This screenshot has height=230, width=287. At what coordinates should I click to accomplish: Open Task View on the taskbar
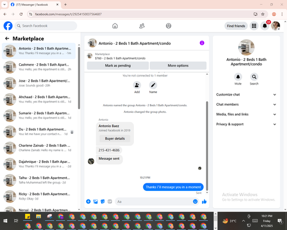16,221
